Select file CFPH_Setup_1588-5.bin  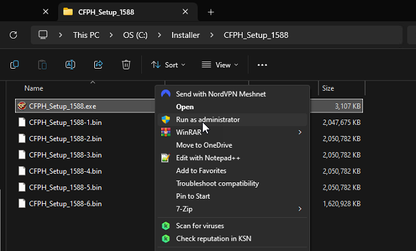coord(65,188)
